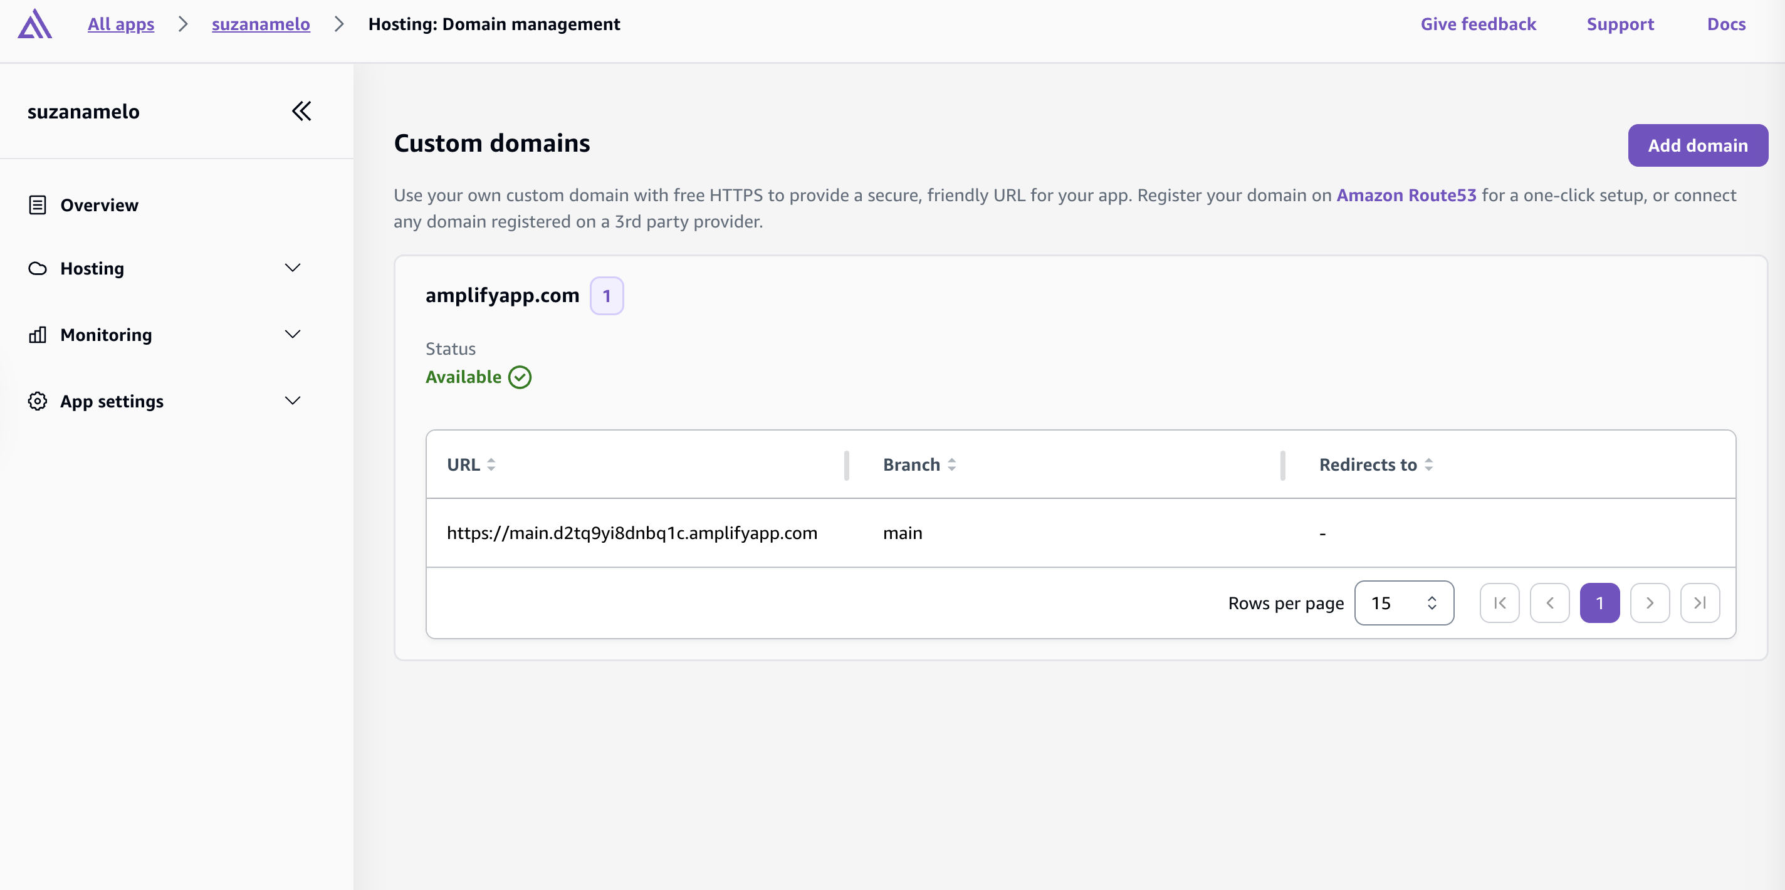Click the App settings gear icon
This screenshot has height=890, width=1785.
(38, 401)
